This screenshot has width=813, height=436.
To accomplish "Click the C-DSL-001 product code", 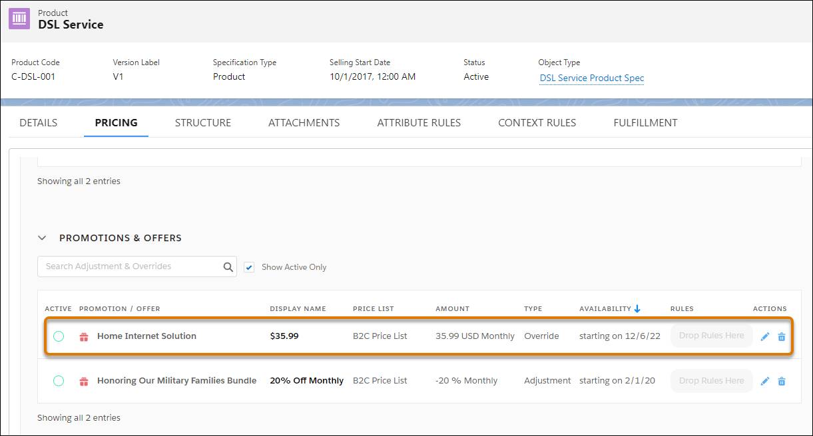I will tap(33, 76).
